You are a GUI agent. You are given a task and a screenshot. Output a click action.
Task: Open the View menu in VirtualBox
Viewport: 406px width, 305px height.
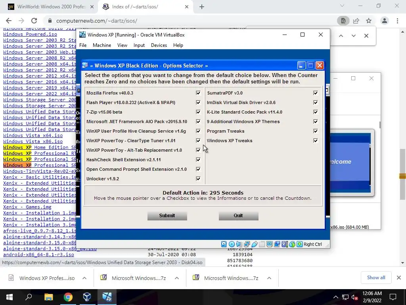coord(122,45)
